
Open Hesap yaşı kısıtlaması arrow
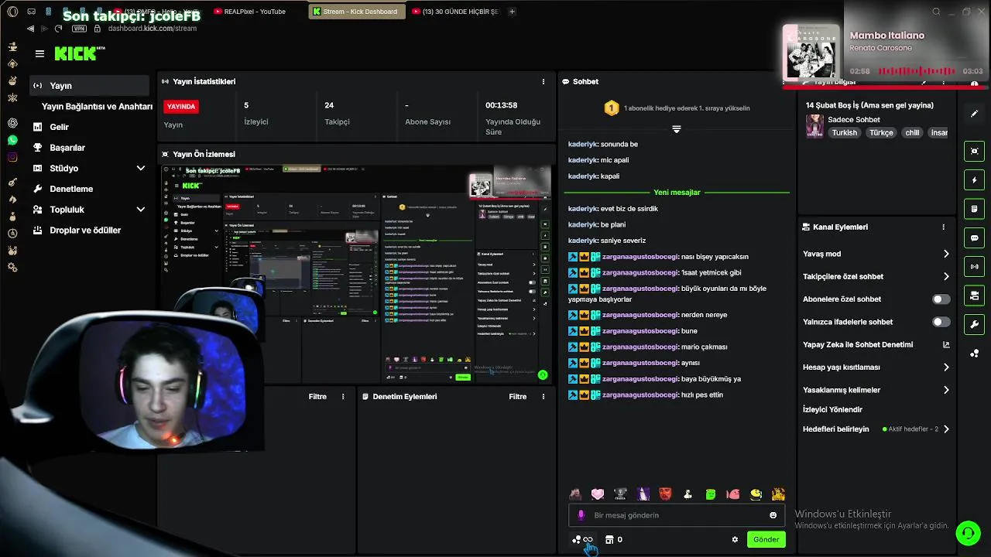(x=946, y=367)
